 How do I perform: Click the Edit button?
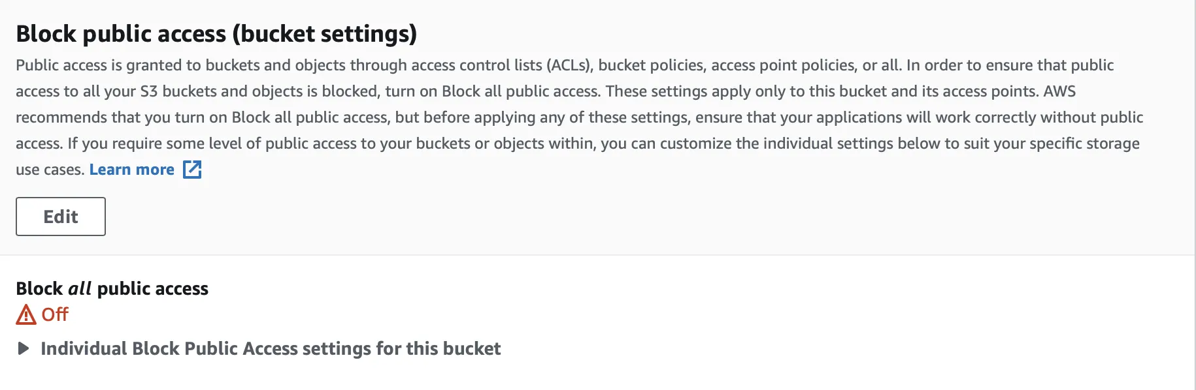click(x=60, y=217)
